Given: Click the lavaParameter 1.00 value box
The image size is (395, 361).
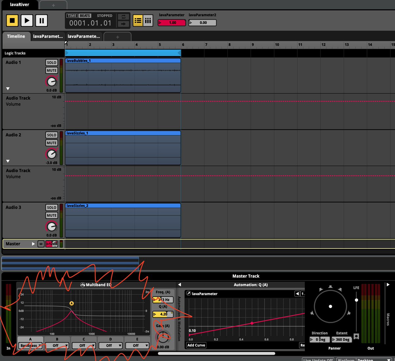Looking at the screenshot, I should [172, 23].
